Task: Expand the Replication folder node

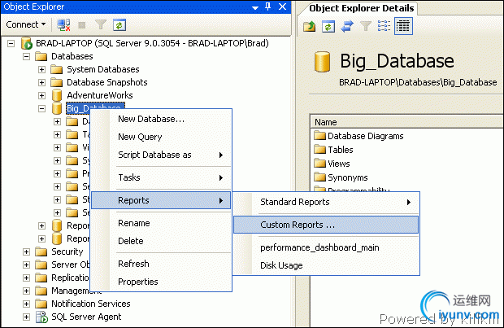Action: point(26,278)
